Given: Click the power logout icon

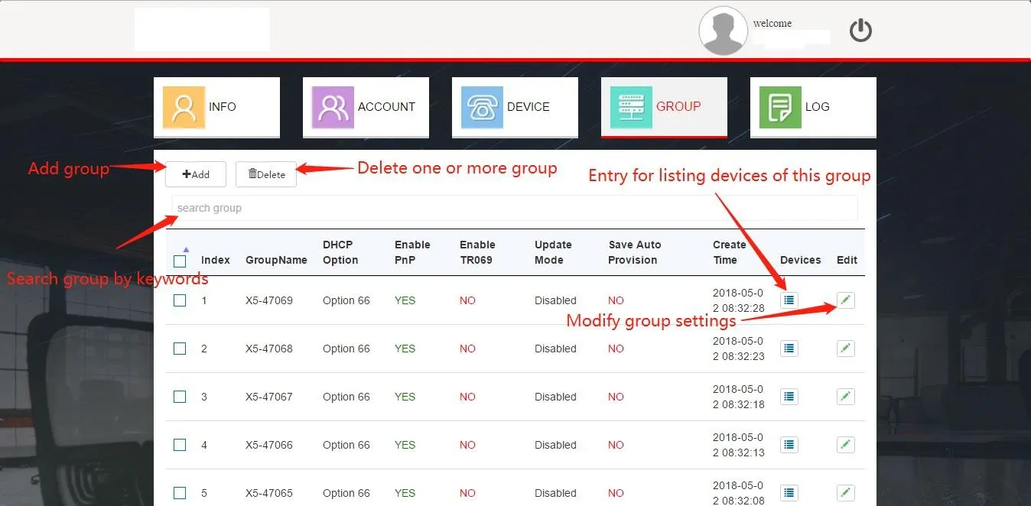Looking at the screenshot, I should point(860,30).
